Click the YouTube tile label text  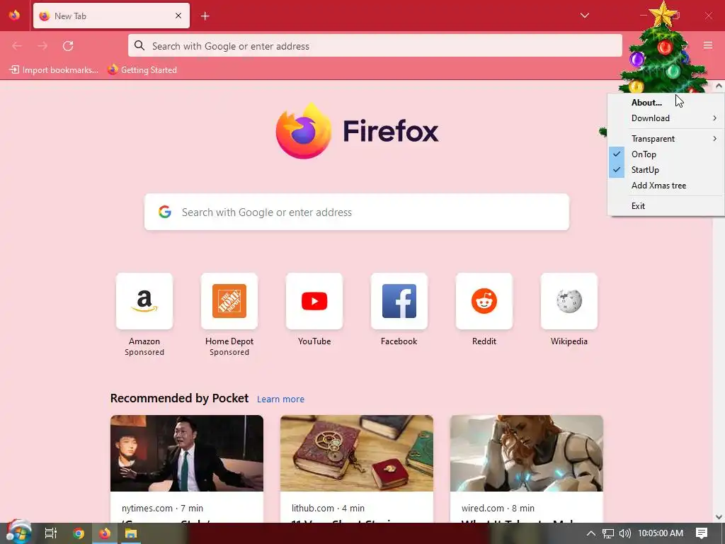click(x=314, y=341)
